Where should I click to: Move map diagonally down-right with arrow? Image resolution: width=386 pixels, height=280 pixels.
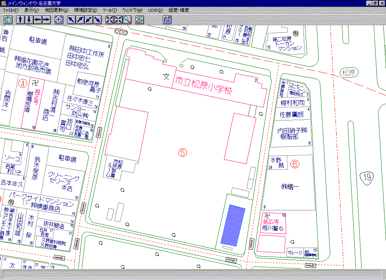97,20
